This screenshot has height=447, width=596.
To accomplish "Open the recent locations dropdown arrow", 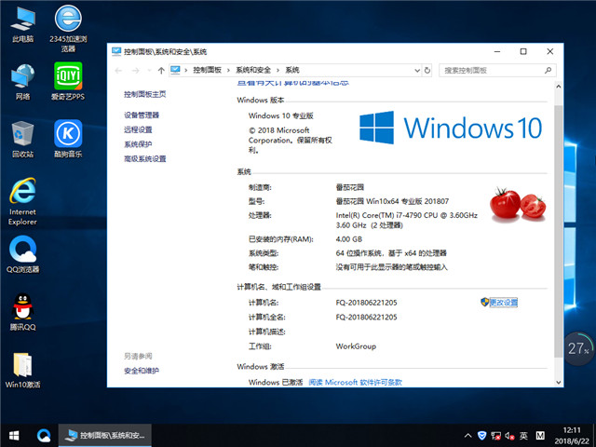I will click(x=149, y=71).
